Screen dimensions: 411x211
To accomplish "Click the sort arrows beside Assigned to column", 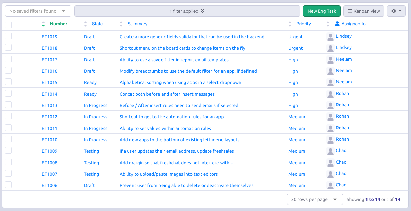I will pyautogui.click(x=328, y=24).
